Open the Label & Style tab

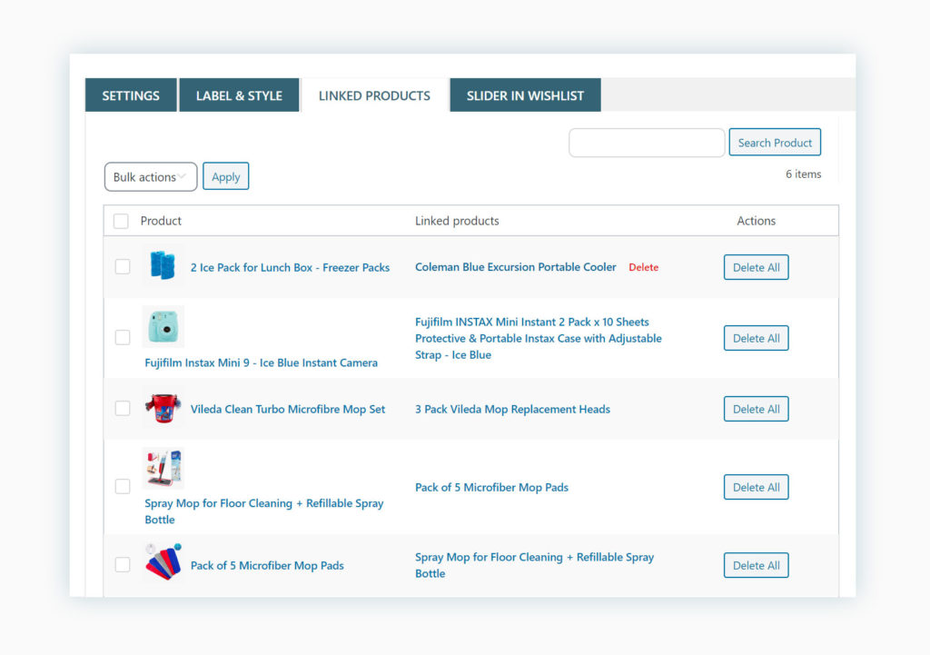point(239,95)
